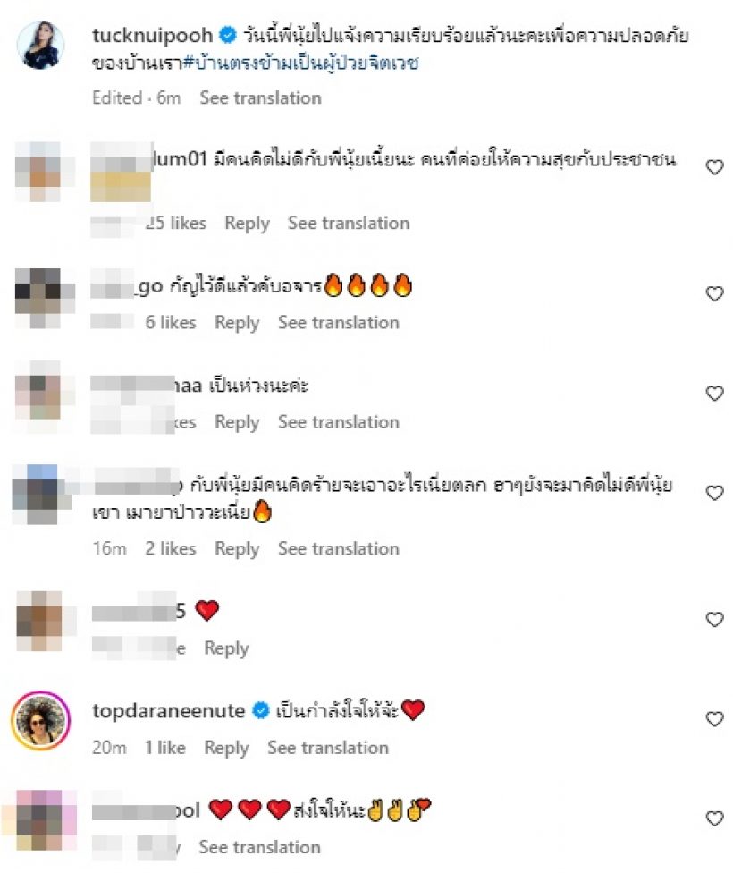Screen dimensions: 733x873
Task: Click the tucknuipooh username
Action: 152,36
